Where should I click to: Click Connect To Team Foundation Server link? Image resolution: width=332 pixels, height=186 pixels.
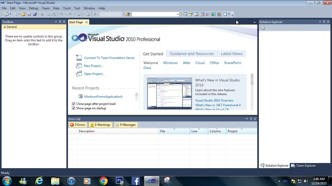click(x=109, y=58)
